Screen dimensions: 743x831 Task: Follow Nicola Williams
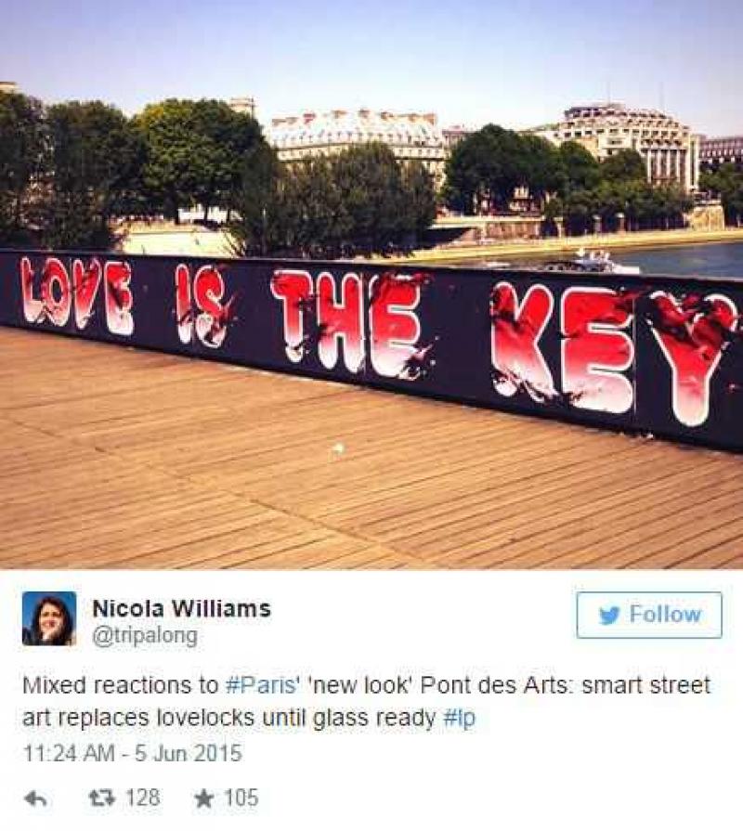pos(649,615)
